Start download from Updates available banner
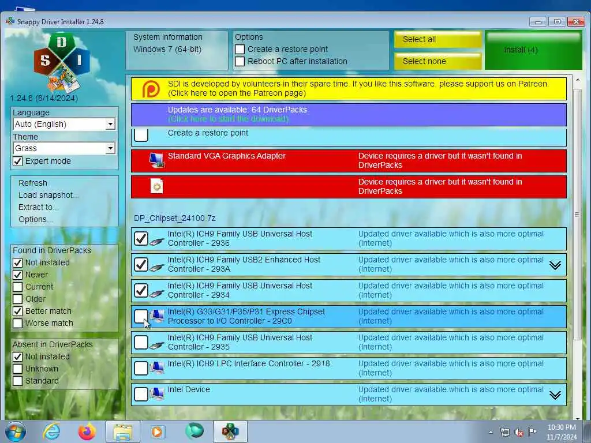This screenshot has height=443, width=591. coord(349,115)
